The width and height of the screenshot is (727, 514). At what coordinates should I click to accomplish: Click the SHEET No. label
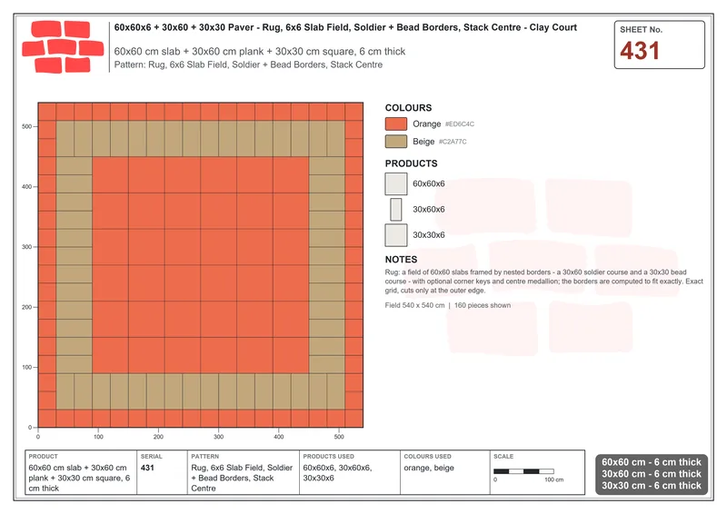point(642,30)
